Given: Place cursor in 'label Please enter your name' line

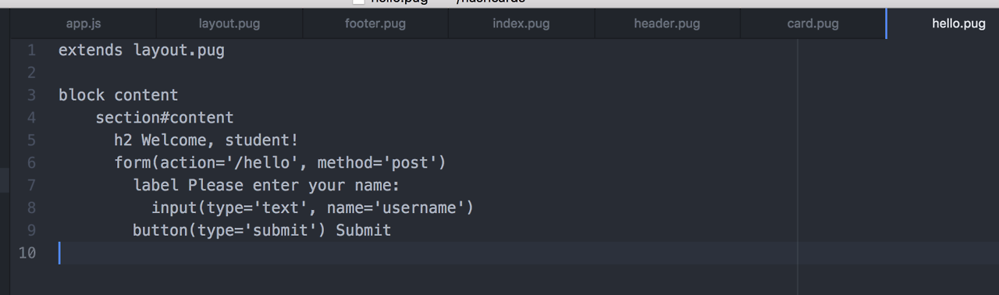Looking at the screenshot, I should click(266, 185).
